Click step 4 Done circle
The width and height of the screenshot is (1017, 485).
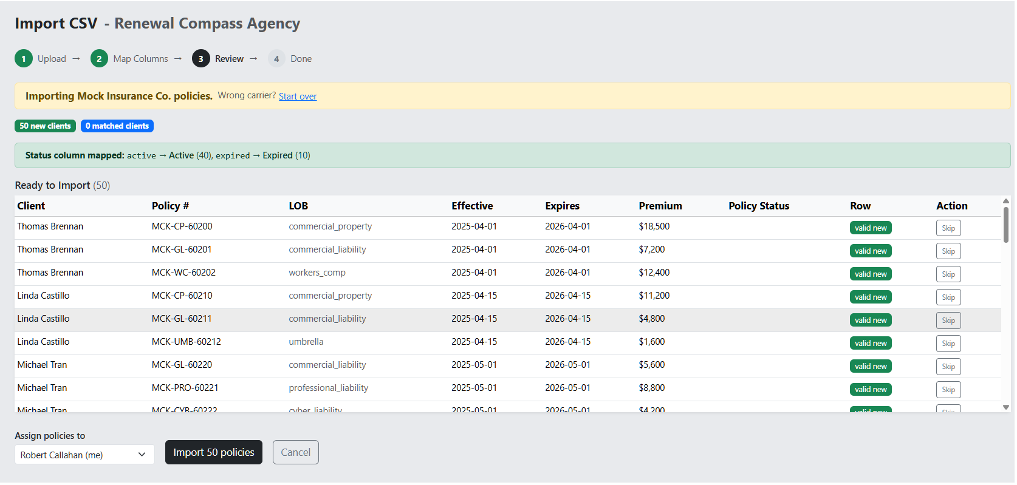pos(276,59)
